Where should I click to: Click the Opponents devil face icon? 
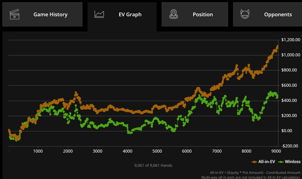pos(245,14)
